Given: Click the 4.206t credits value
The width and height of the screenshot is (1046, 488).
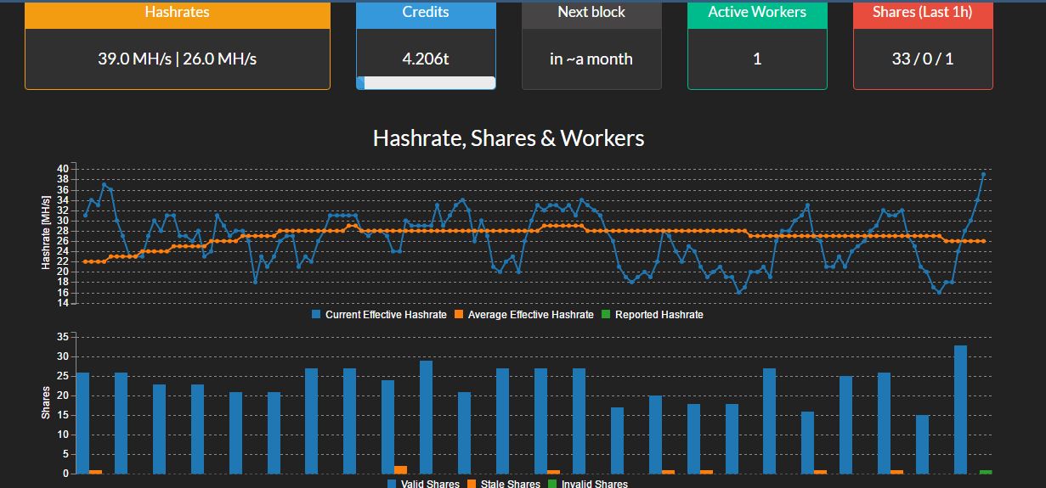Looking at the screenshot, I should (426, 59).
